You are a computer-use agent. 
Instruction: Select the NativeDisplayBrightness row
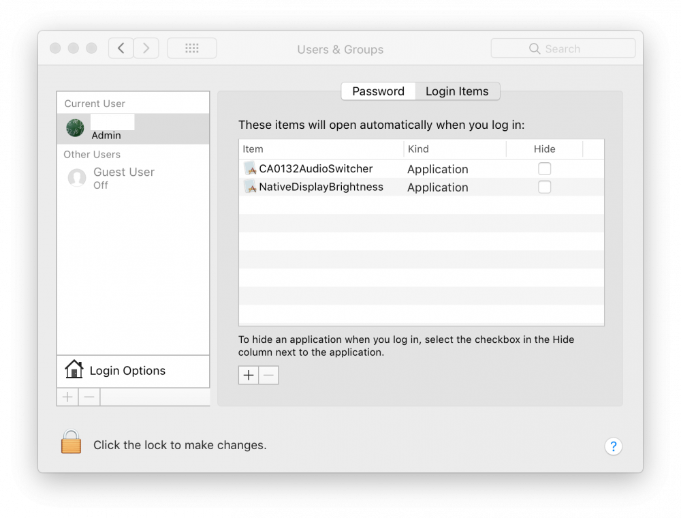[422, 187]
